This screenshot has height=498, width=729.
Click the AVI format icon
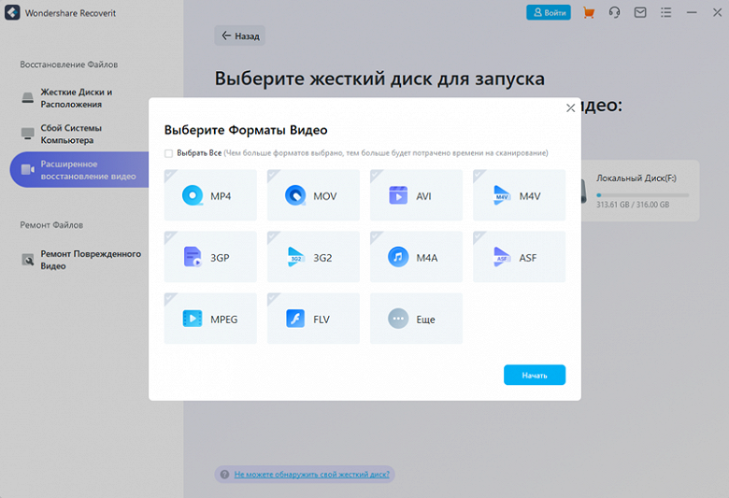coord(398,195)
